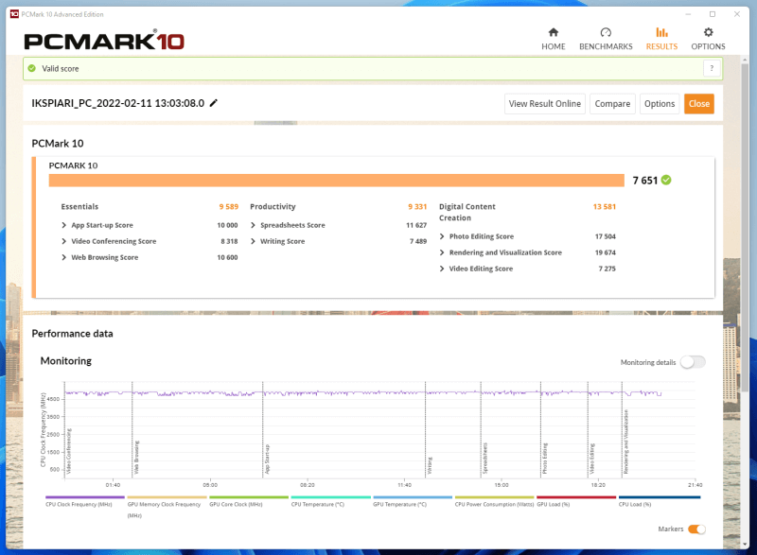This screenshot has height=555, width=757.
Task: Click the GPU Load legend color bar
Action: 575,496
